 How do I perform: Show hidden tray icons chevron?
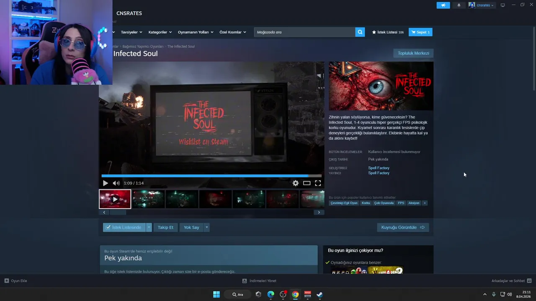485,294
